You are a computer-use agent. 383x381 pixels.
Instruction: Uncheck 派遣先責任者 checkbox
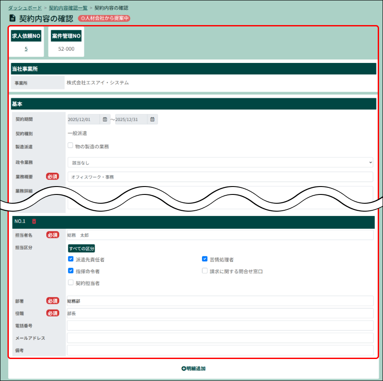[70, 259]
